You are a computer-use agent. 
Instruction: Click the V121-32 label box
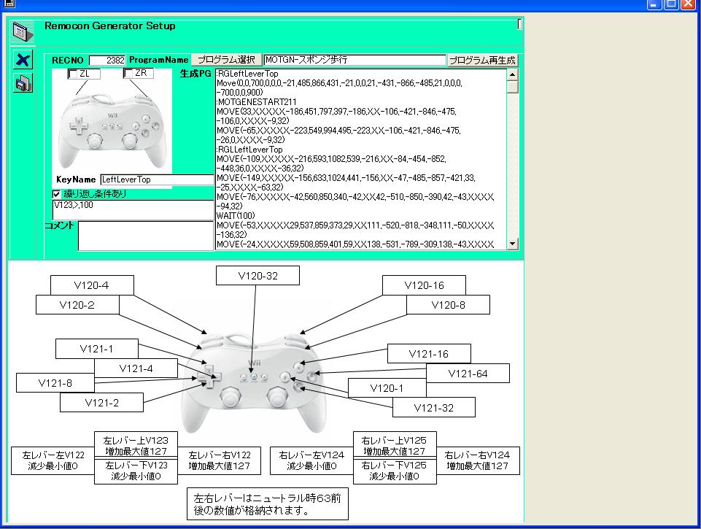click(433, 407)
